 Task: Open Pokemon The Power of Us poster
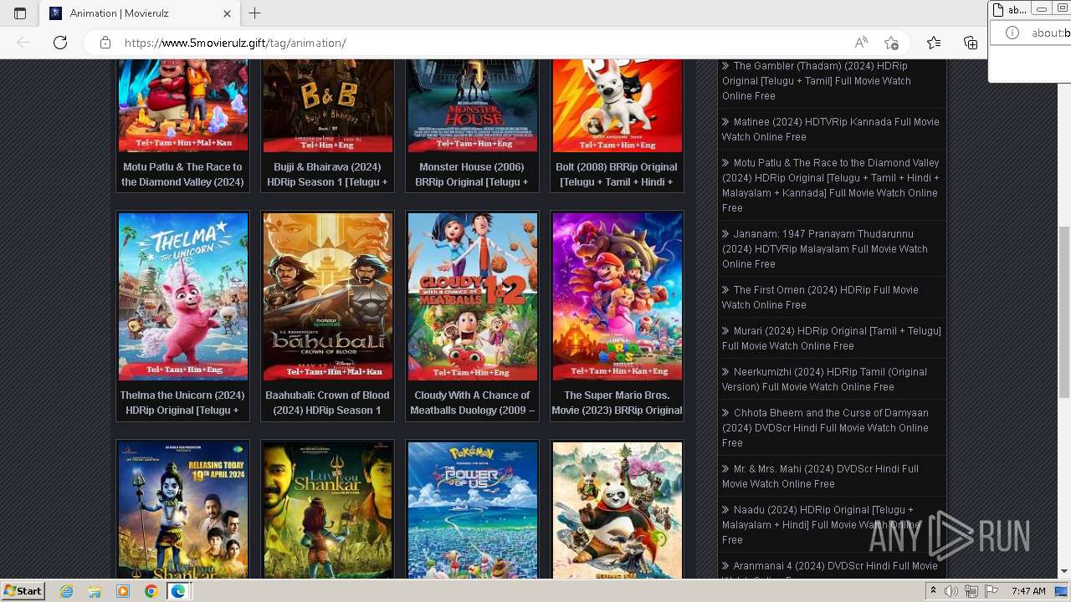473,510
